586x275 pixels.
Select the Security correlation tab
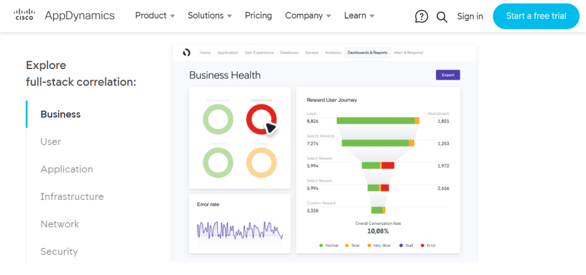click(59, 251)
